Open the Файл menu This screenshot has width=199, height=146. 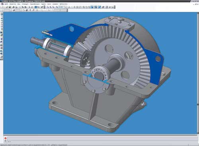(x=6, y=4)
